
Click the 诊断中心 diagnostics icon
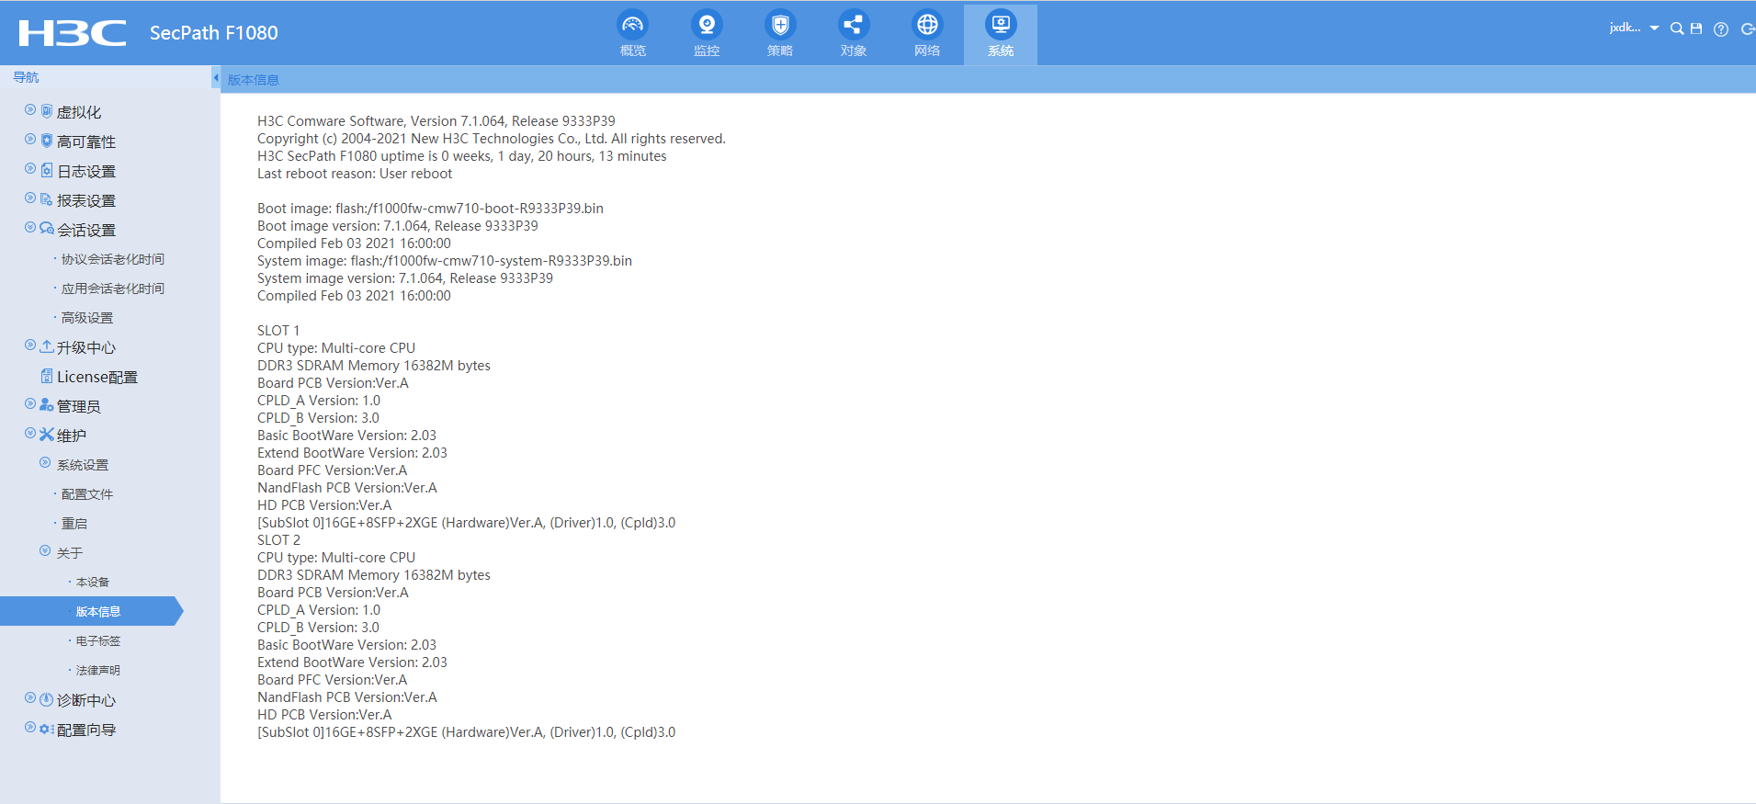pos(47,699)
